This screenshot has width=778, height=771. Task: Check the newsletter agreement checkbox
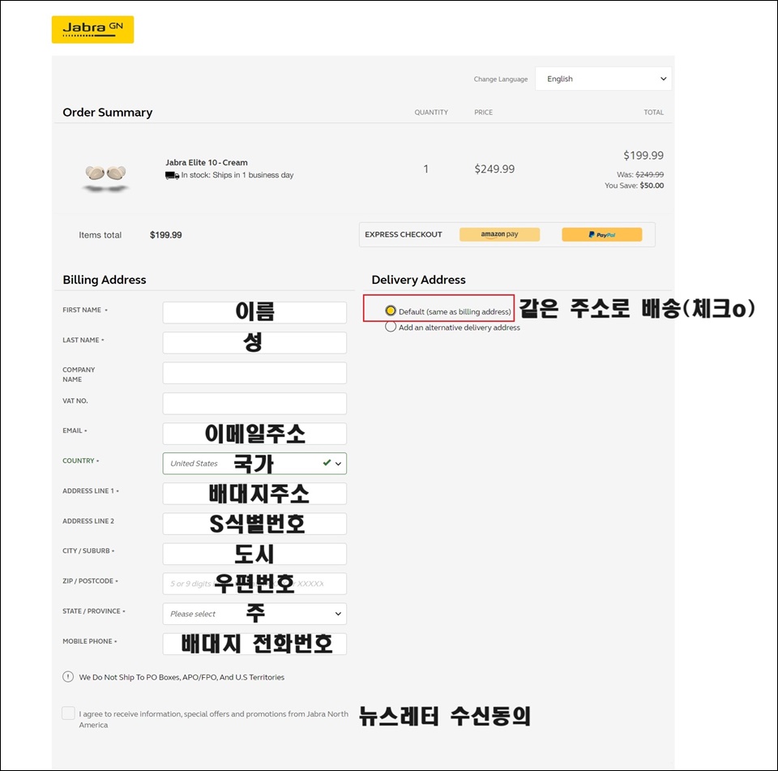click(x=68, y=713)
